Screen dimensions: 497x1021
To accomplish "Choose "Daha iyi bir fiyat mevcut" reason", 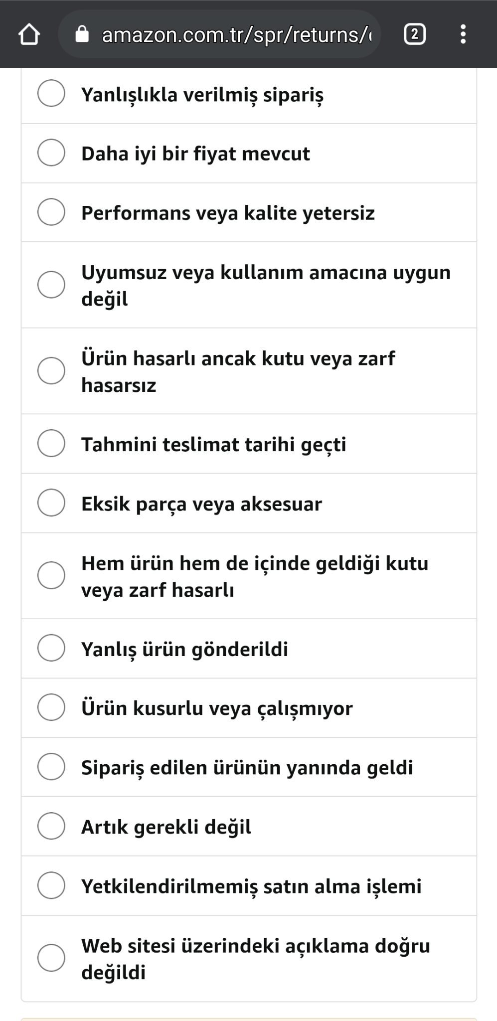I will [51, 153].
